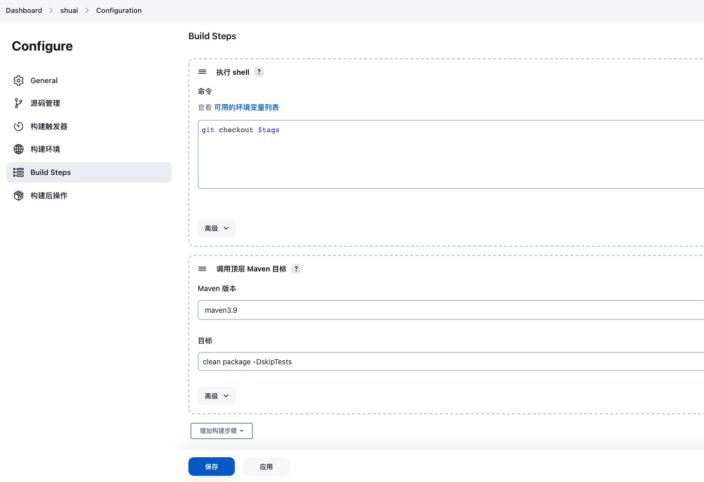Go to 源码管理 section

click(89, 103)
